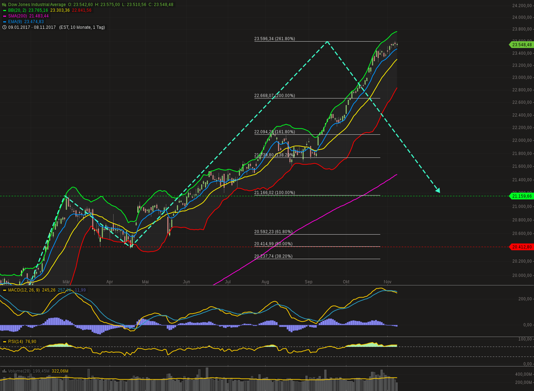Click the bar icon next to Volume(28)
This screenshot has width=534, height=391.
(4, 371)
